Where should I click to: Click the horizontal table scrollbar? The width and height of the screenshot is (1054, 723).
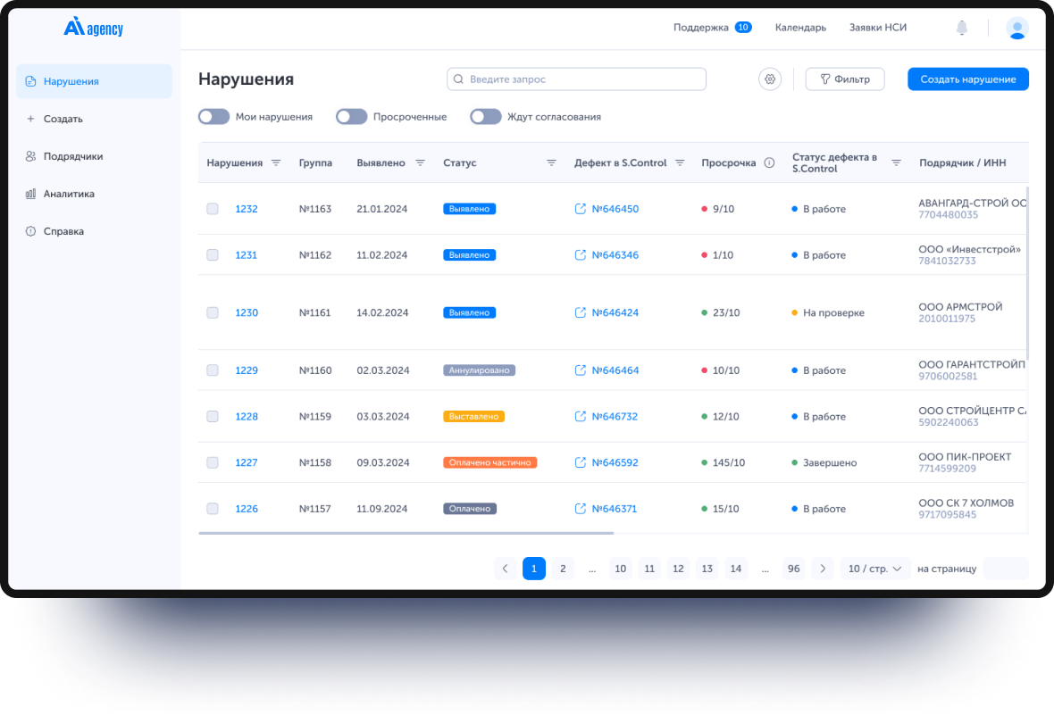(406, 533)
